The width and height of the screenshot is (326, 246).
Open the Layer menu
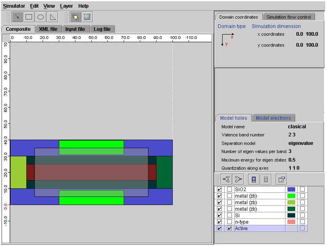point(66,6)
